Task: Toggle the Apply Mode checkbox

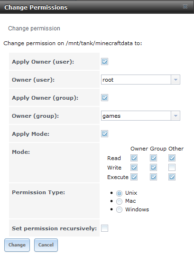Action: pyautogui.click(x=104, y=134)
